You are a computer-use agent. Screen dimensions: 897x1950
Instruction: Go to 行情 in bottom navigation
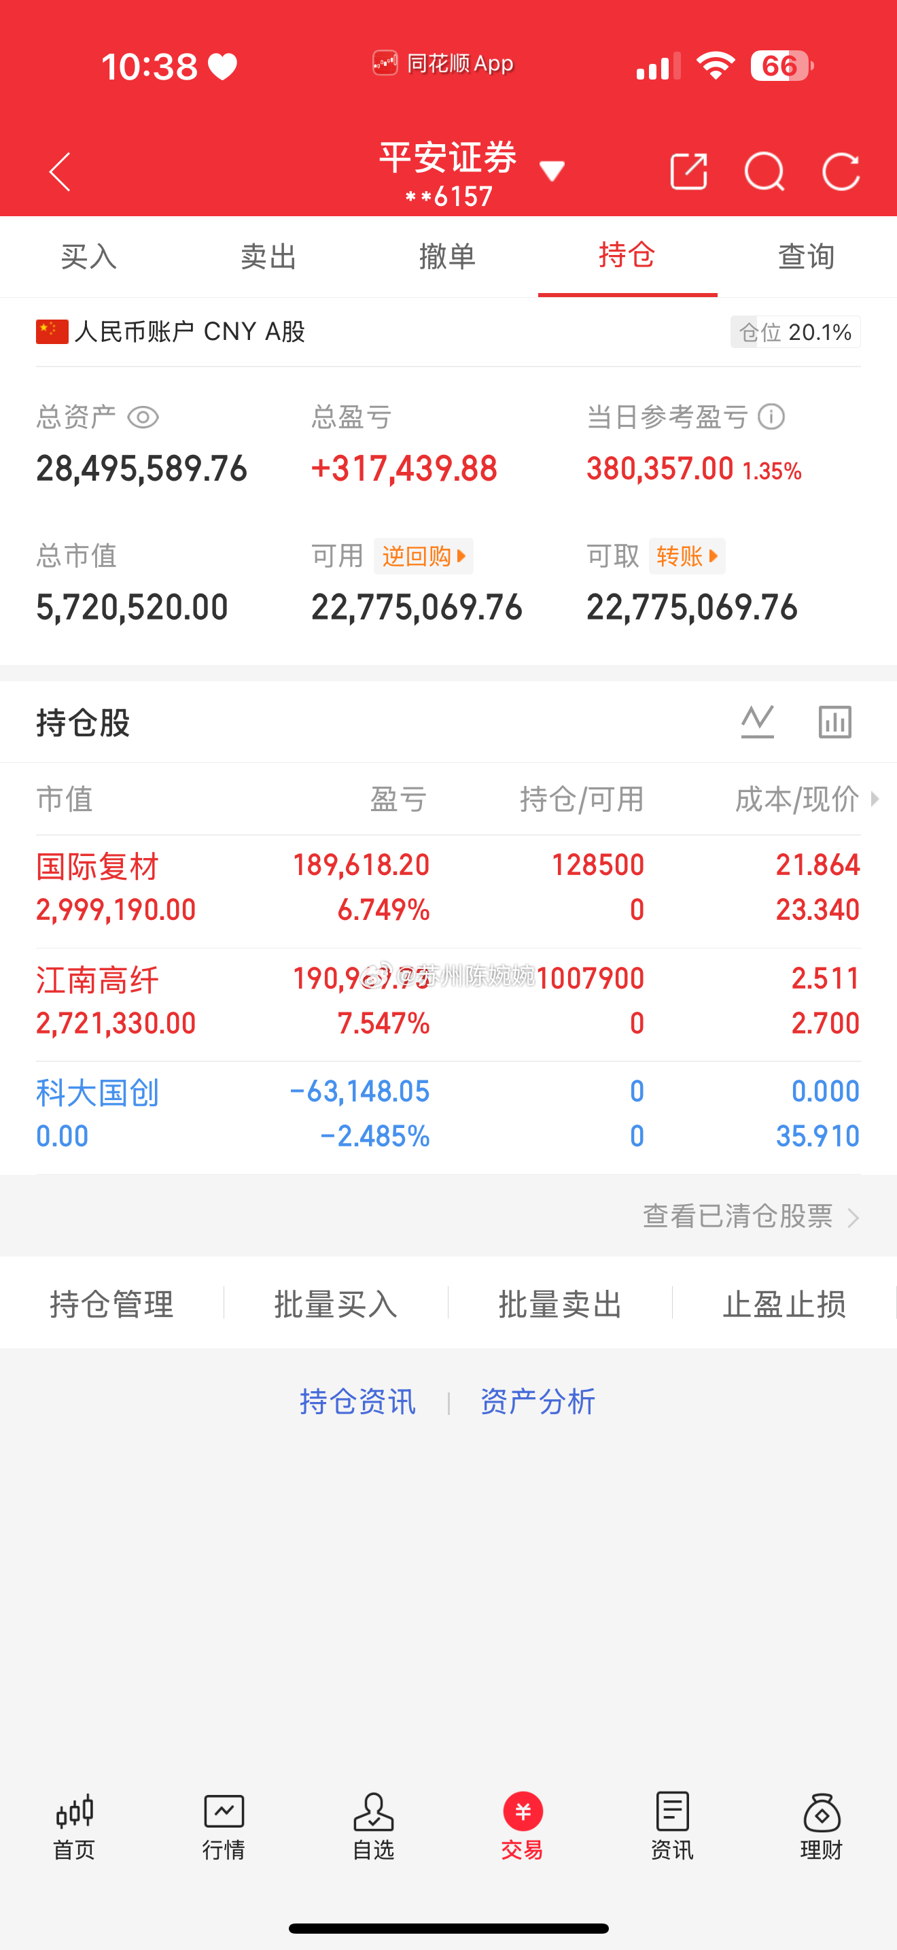(x=224, y=1826)
